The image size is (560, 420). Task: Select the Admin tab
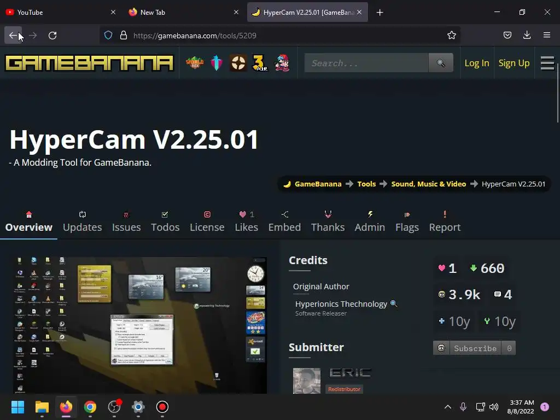[370, 222]
